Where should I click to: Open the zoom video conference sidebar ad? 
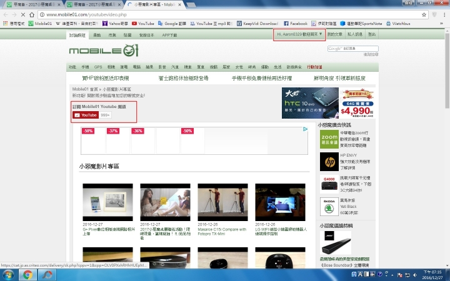point(345,139)
